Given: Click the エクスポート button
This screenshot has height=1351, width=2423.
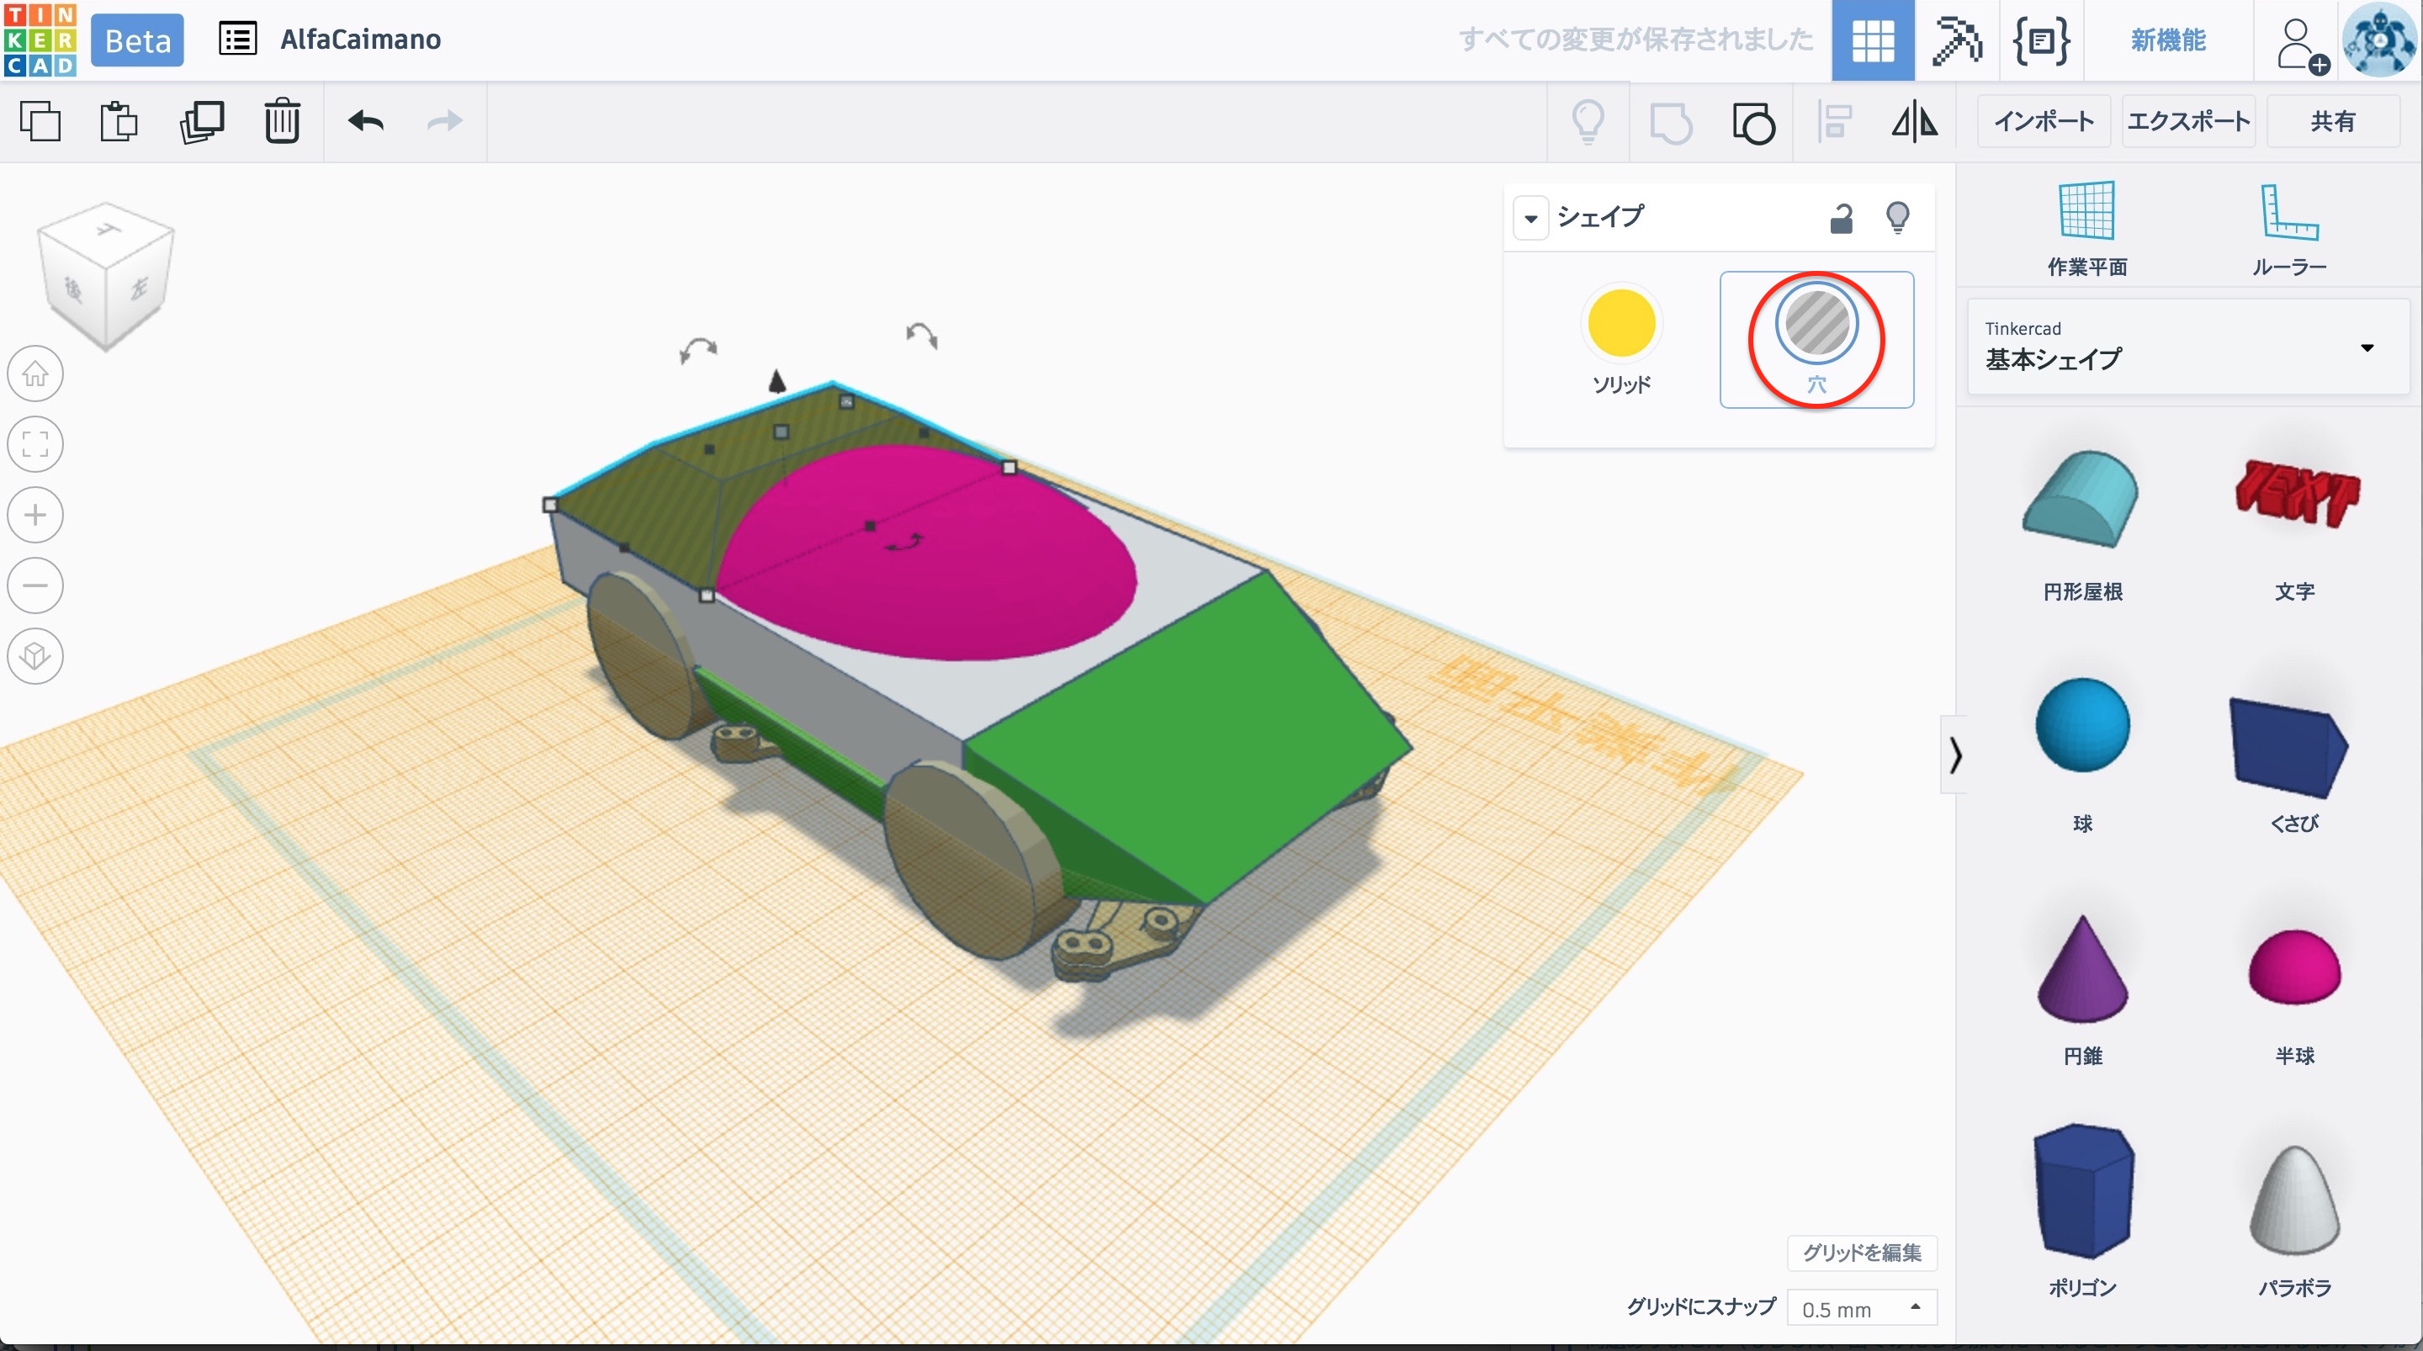Looking at the screenshot, I should click(2187, 121).
